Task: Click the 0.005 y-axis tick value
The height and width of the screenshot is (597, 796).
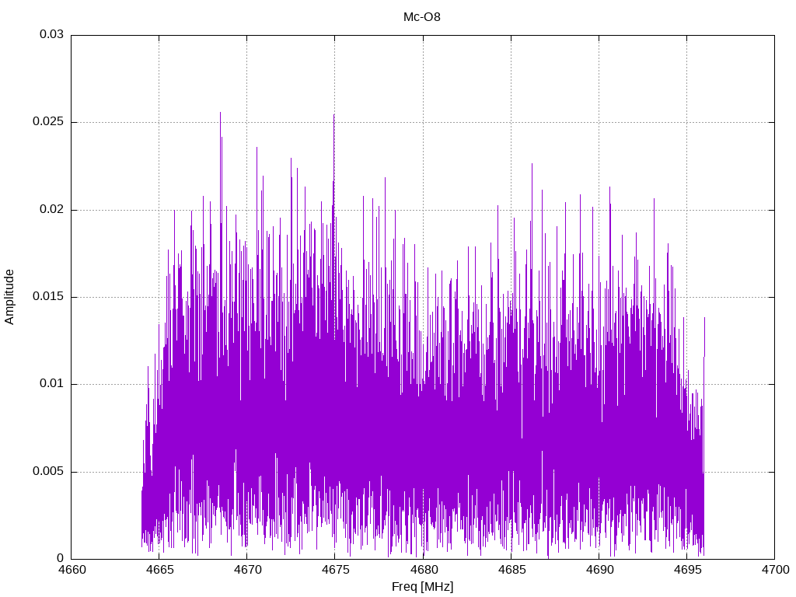Action: (48, 471)
